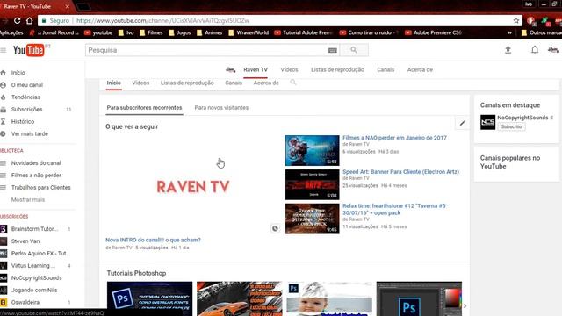Viewport: 562px width, 316px height.
Task: Open Steven Van subscription
Action: coord(25,241)
